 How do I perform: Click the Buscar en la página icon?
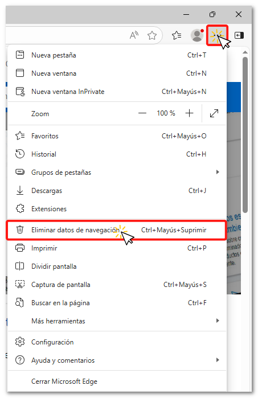click(x=19, y=302)
